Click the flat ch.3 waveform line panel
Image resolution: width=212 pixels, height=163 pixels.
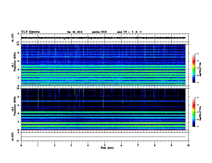(105, 137)
